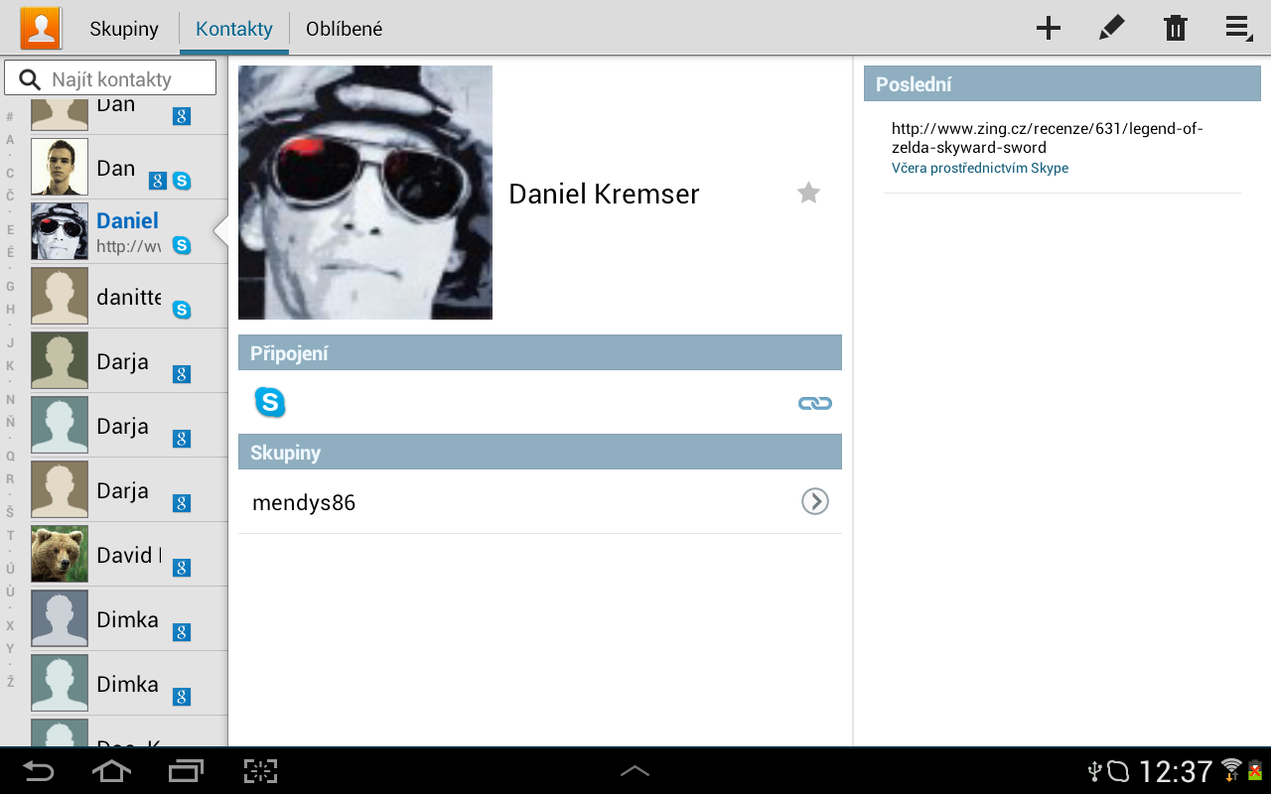Toggle favorite star for Daniel Kremser
Viewport: 1271px width, 794px height.
809,193
